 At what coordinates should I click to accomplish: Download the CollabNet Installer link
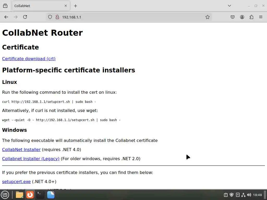click(21, 149)
